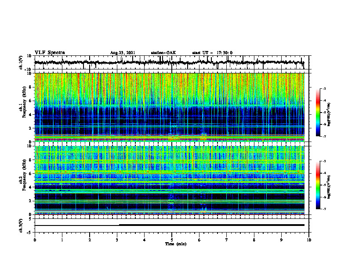
Task: Click the "2" kHz tick on ch.1 spectrogram
Action: click(30, 128)
